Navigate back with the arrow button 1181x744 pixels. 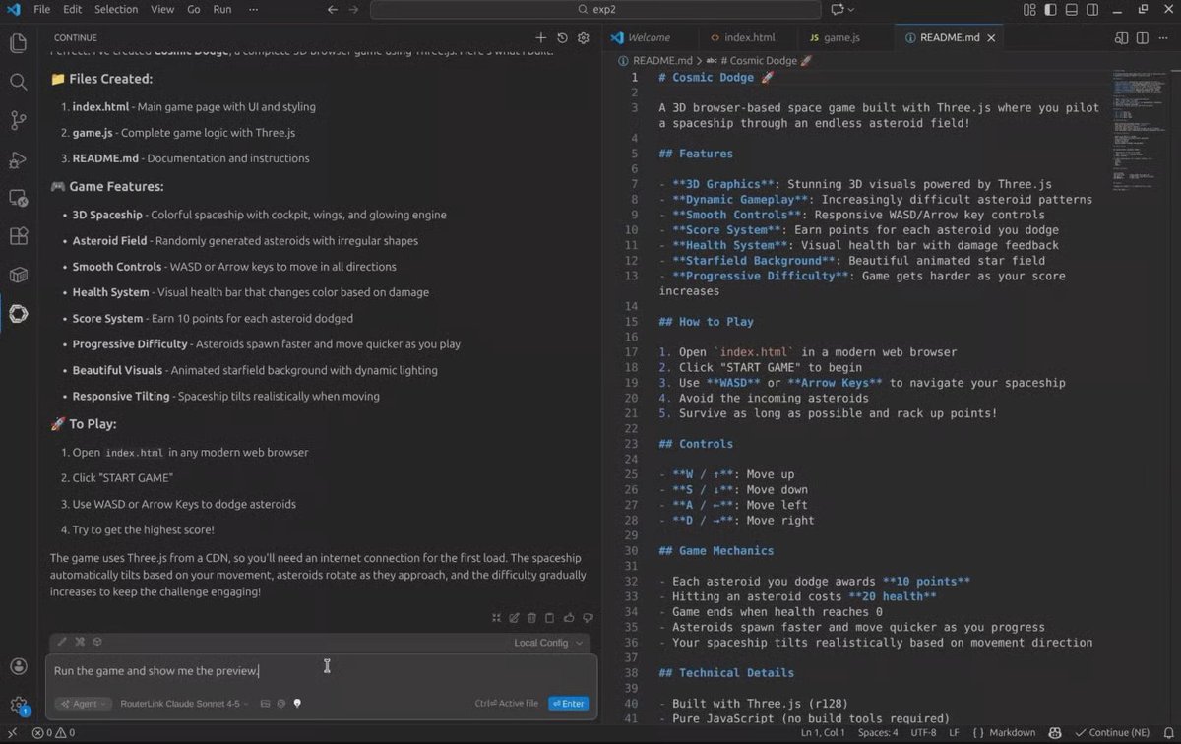[332, 9]
